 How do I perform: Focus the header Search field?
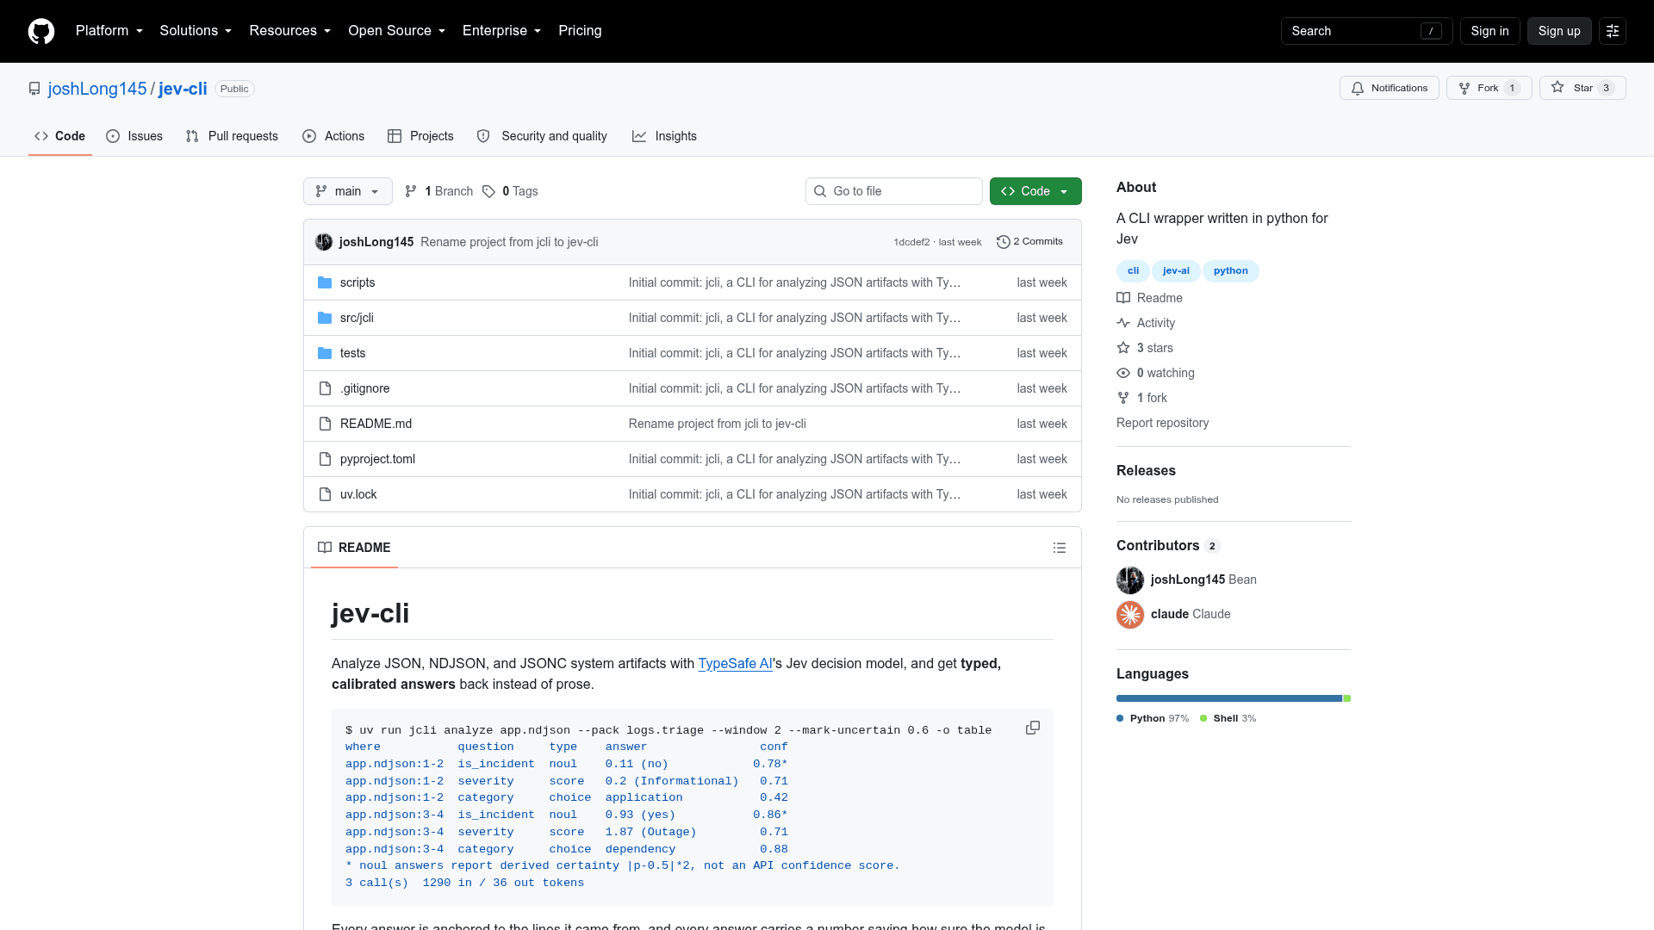click(x=1367, y=31)
